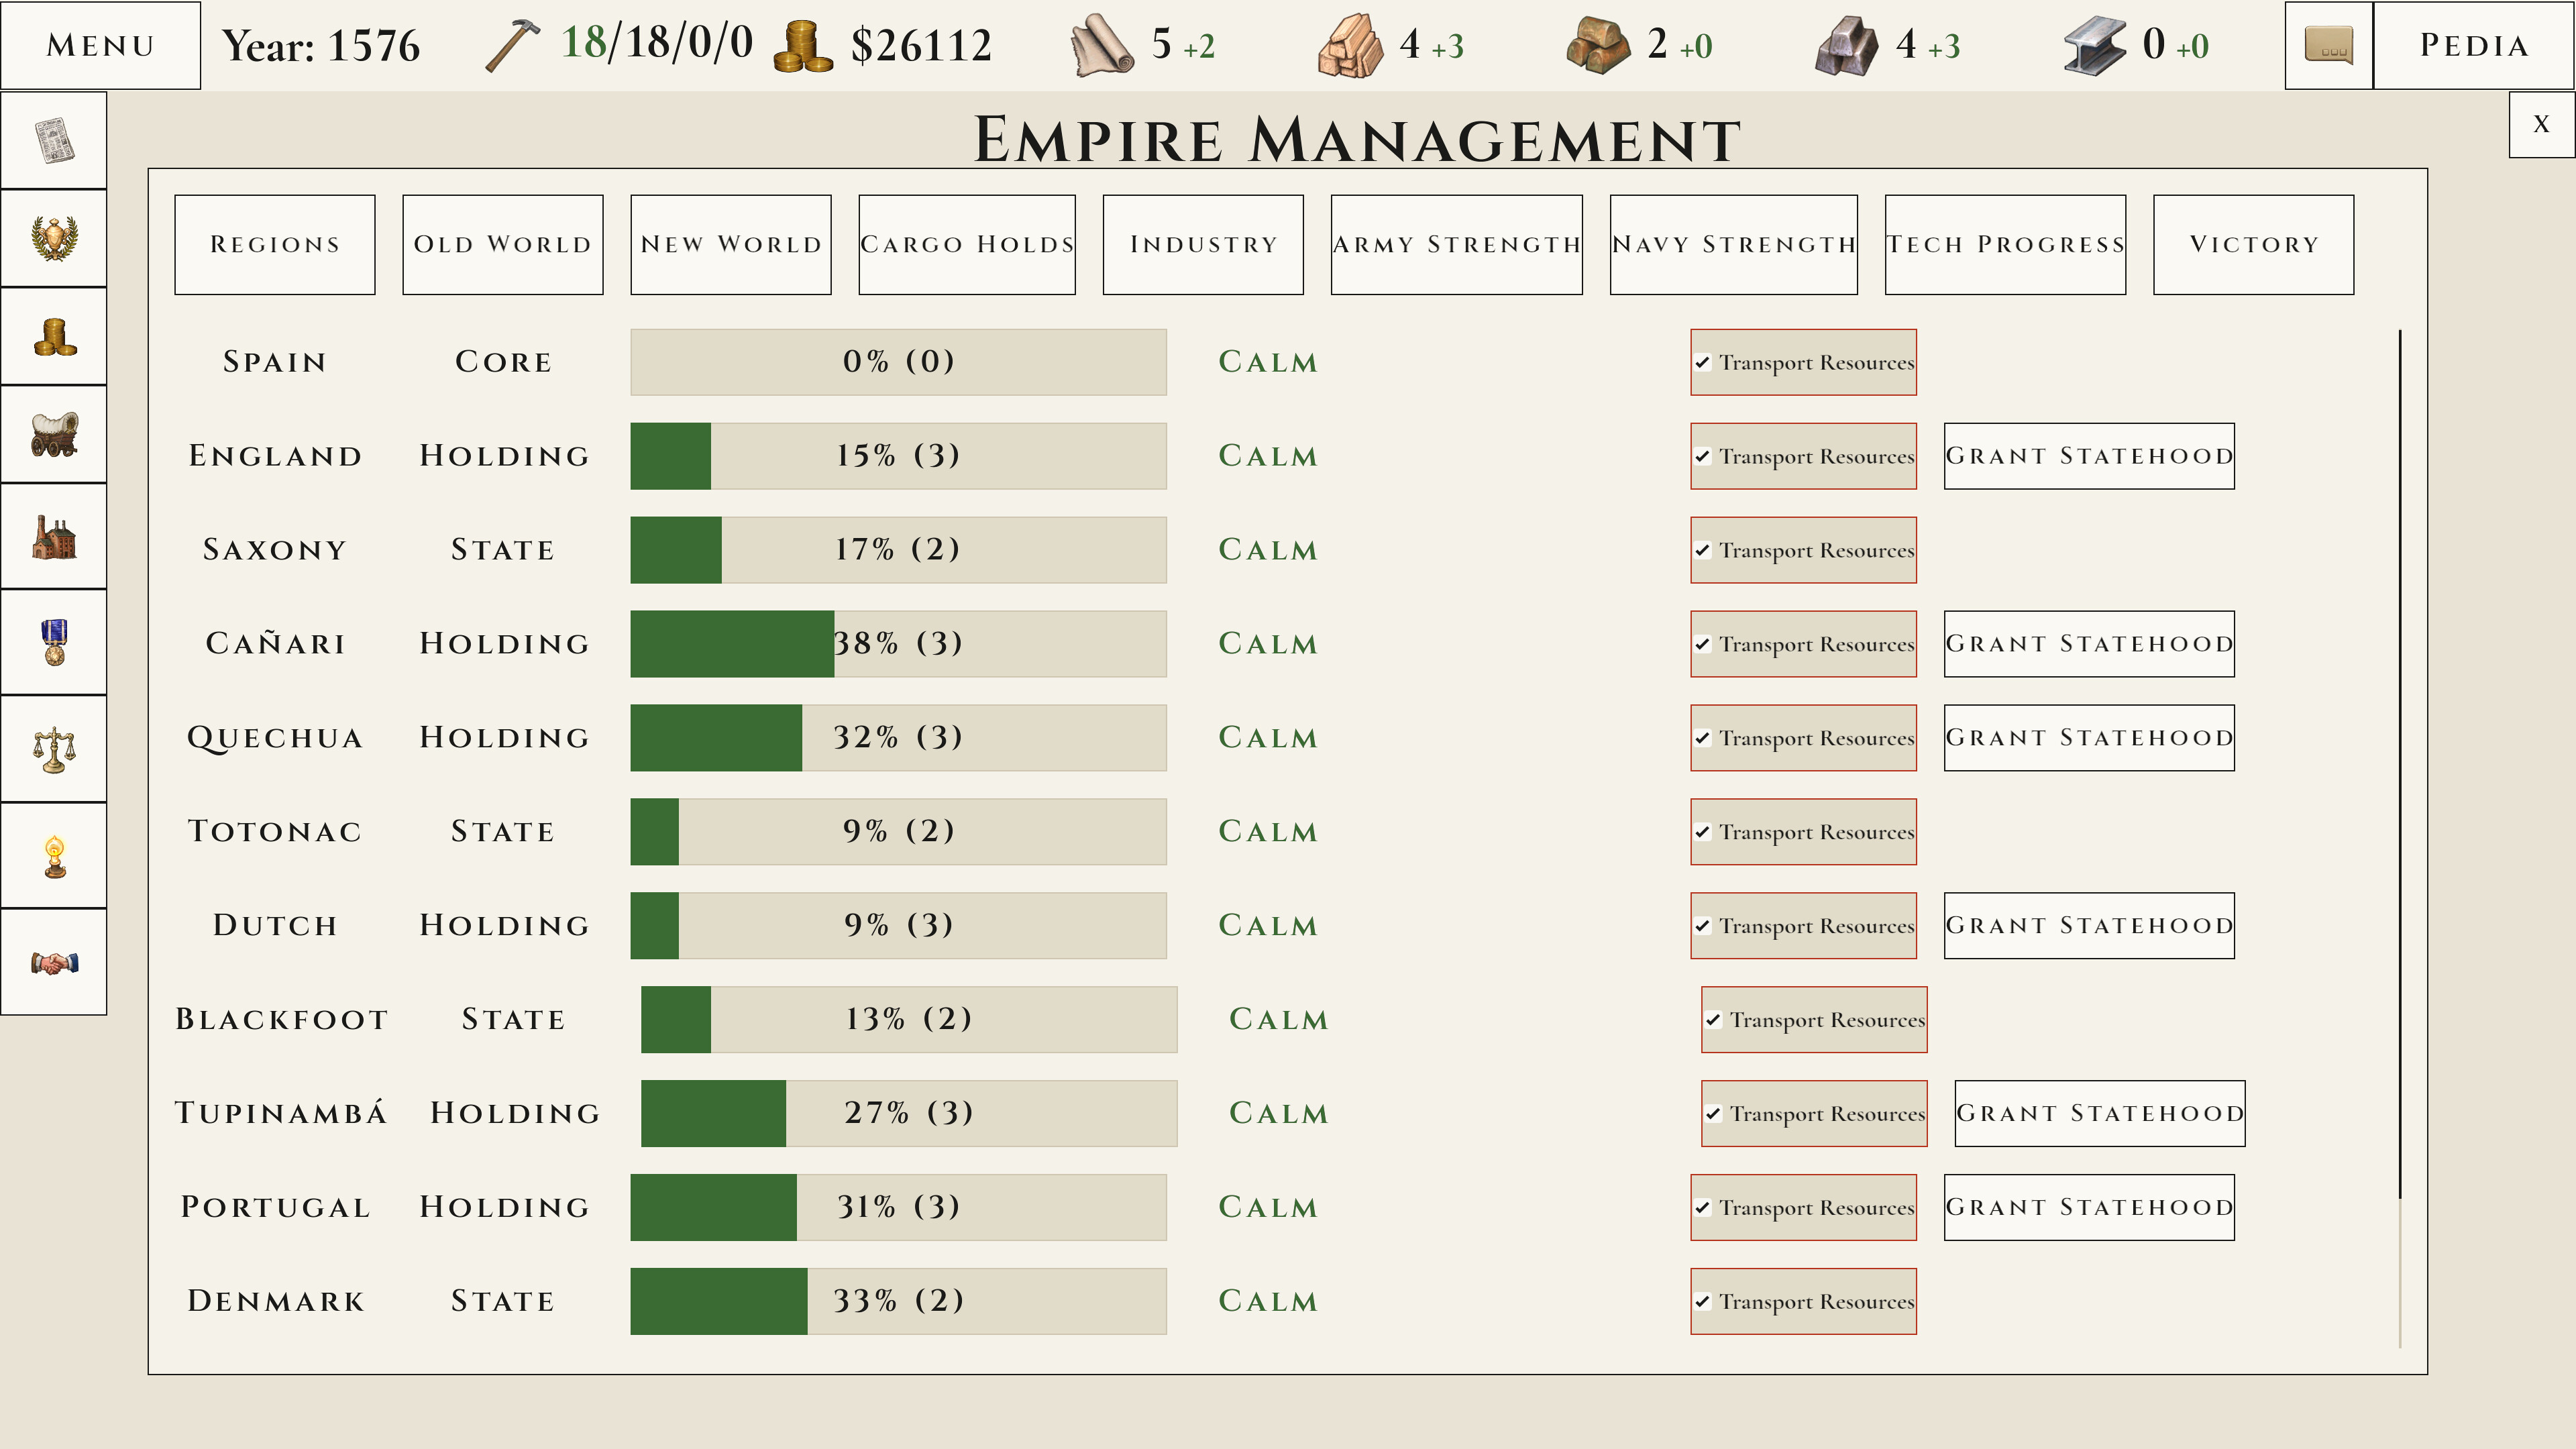Open the military medal sidebar icon
This screenshot has height=1449, width=2576.
pos(54,642)
